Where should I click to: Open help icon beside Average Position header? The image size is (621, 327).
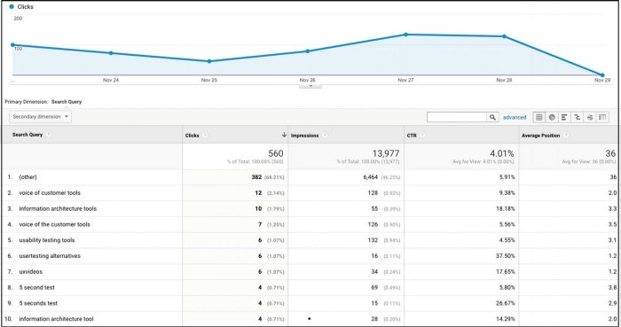pyautogui.click(x=566, y=136)
